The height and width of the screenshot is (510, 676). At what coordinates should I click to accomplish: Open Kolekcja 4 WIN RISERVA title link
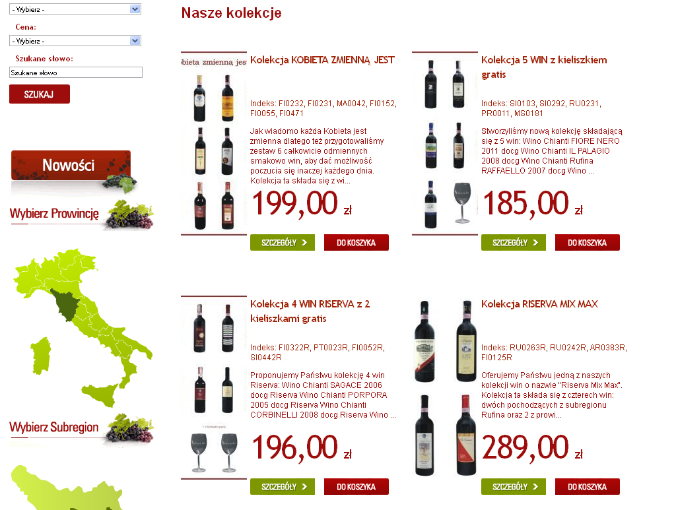tap(310, 311)
